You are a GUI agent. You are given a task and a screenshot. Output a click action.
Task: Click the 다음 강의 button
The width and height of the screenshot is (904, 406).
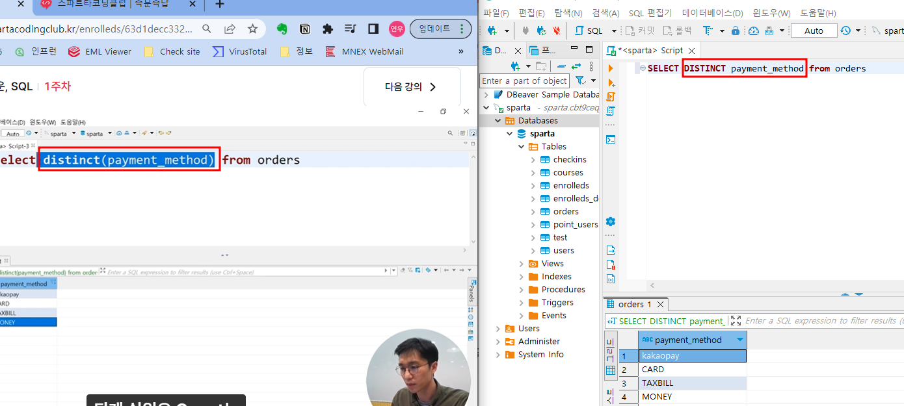412,86
